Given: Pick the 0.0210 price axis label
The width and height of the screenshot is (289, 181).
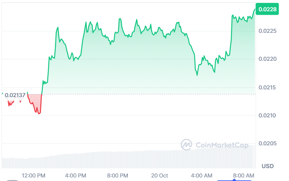Looking at the screenshot, I should pyautogui.click(x=267, y=115).
